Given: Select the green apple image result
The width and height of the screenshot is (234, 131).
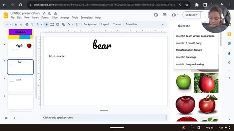Looking at the screenshot, I should [x=184, y=82].
